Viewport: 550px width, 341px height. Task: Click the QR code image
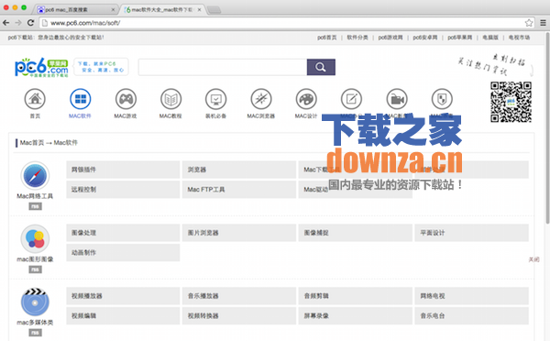click(x=511, y=102)
